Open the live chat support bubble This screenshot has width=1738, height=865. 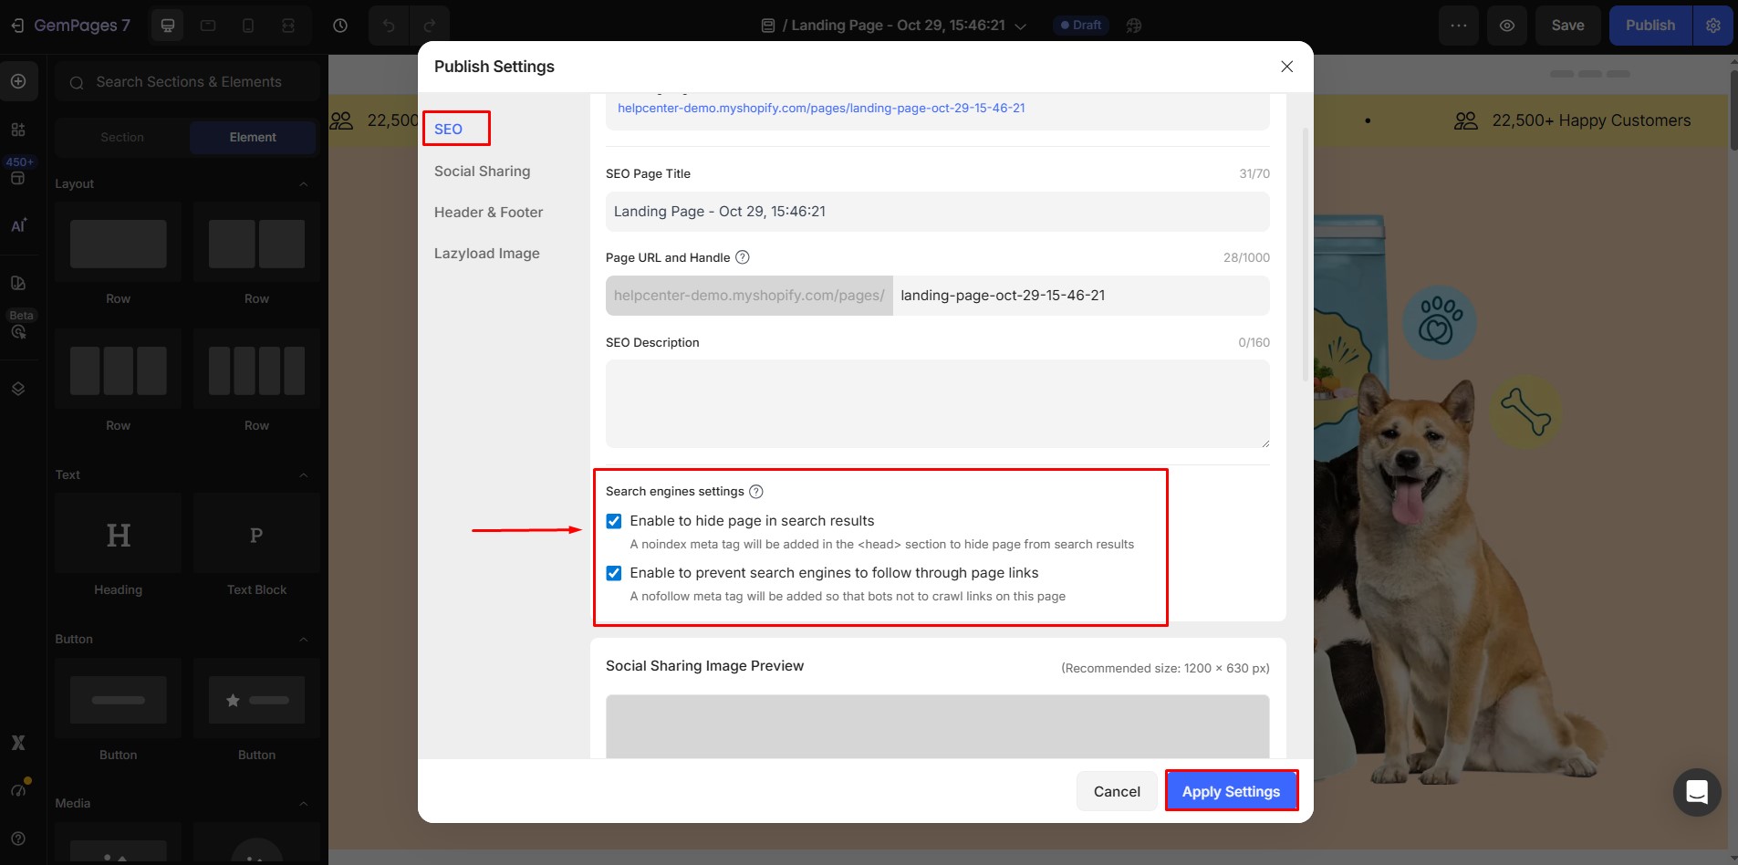tap(1696, 792)
